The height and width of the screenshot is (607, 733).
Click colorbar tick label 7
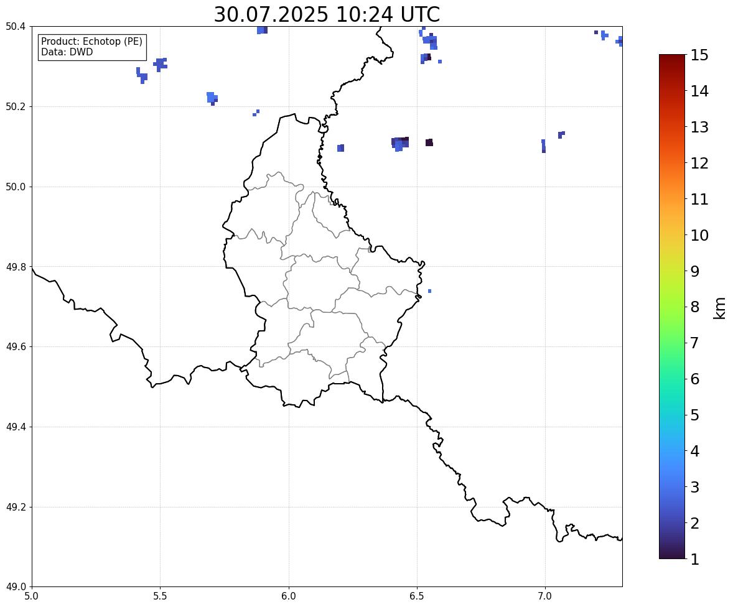(695, 343)
